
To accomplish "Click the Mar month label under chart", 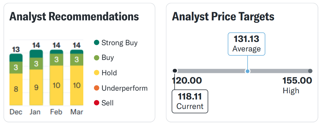I will [x=77, y=112].
